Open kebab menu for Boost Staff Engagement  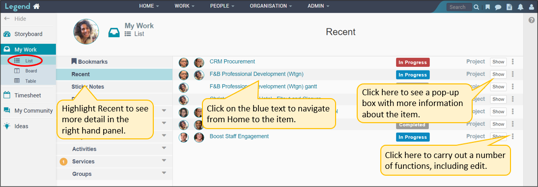pos(512,136)
